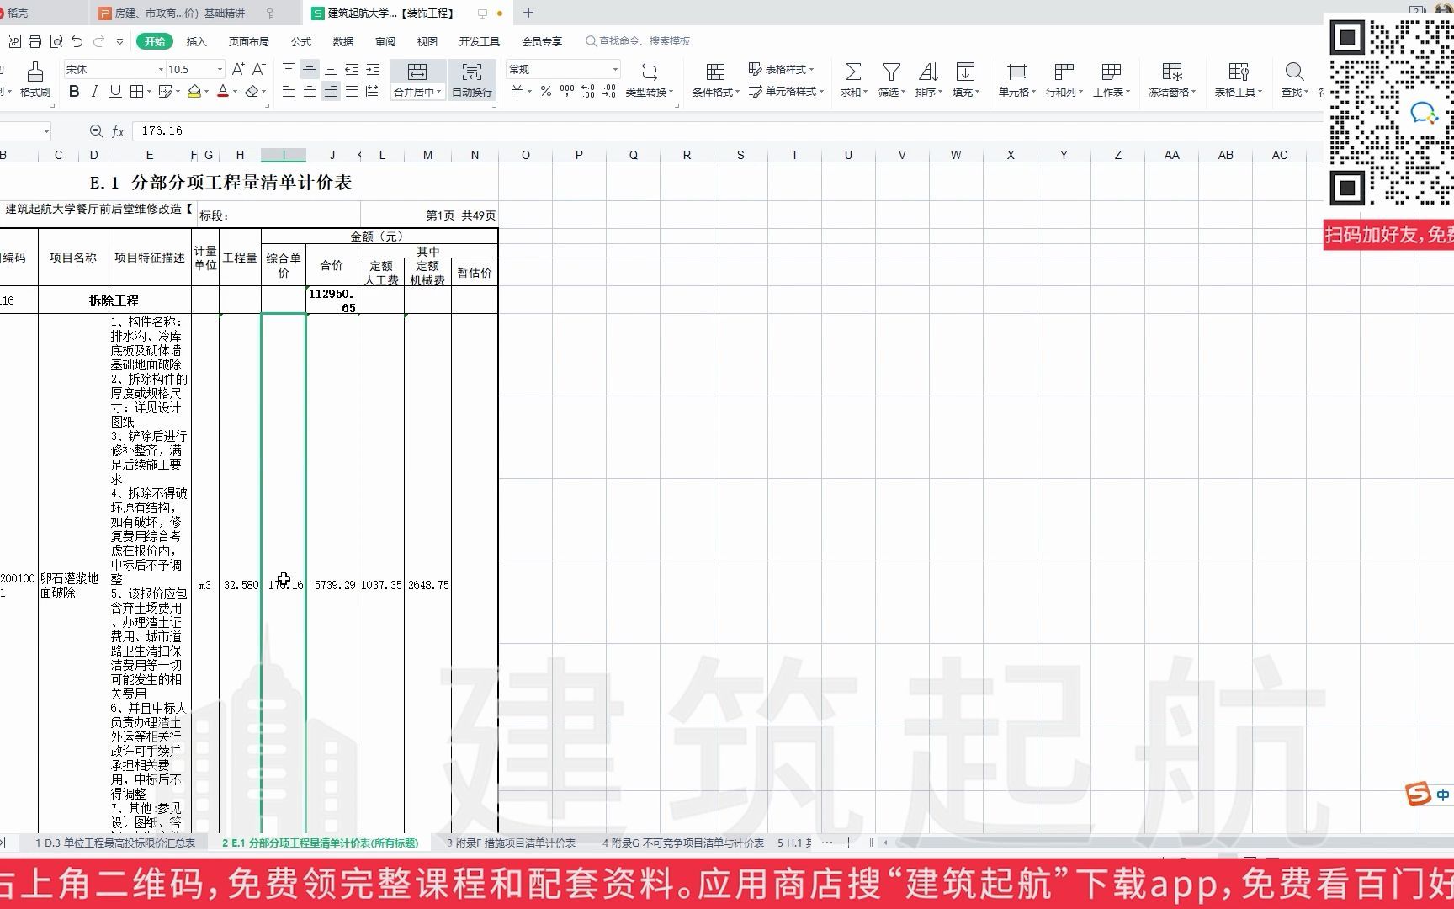Click the thousands separator icon
The image size is (1454, 909).
coord(567,92)
